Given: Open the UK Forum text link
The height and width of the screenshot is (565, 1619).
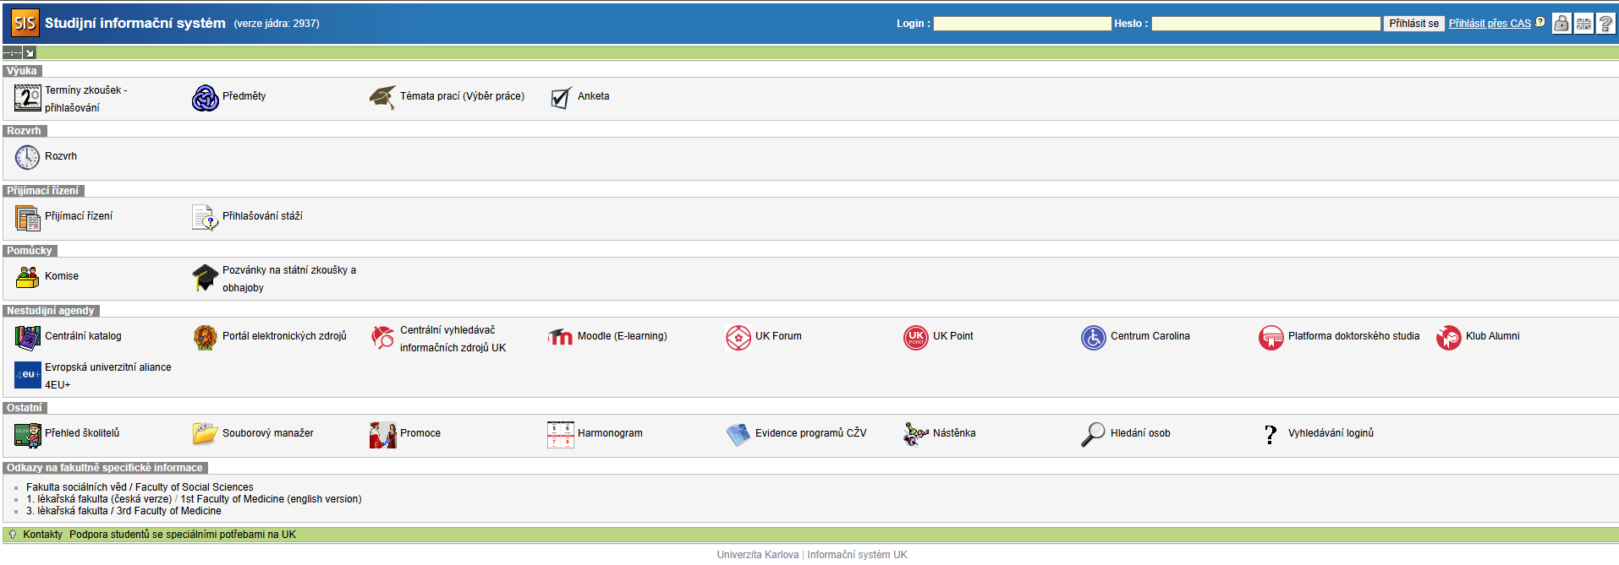Looking at the screenshot, I should (x=778, y=336).
